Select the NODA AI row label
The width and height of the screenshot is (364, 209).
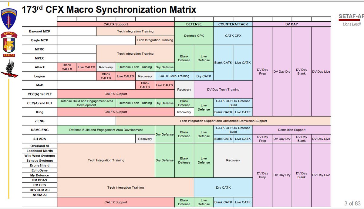coord(39,195)
